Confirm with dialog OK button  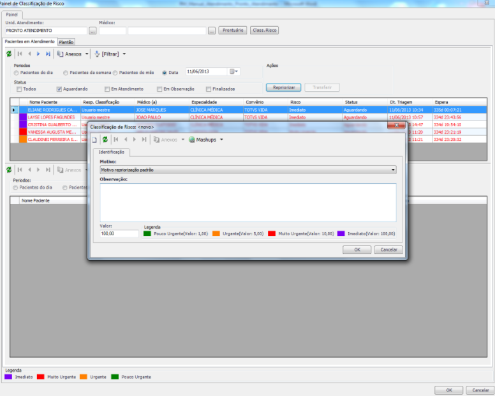(x=357, y=249)
